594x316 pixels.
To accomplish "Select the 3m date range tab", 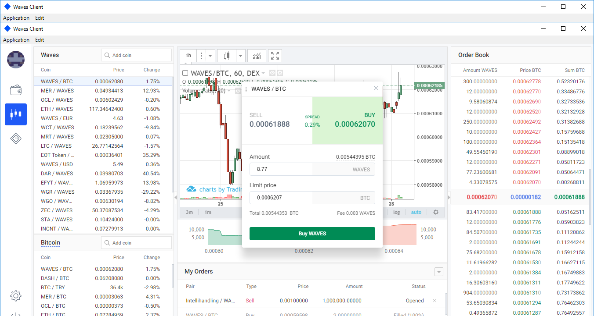I will 189,212.
